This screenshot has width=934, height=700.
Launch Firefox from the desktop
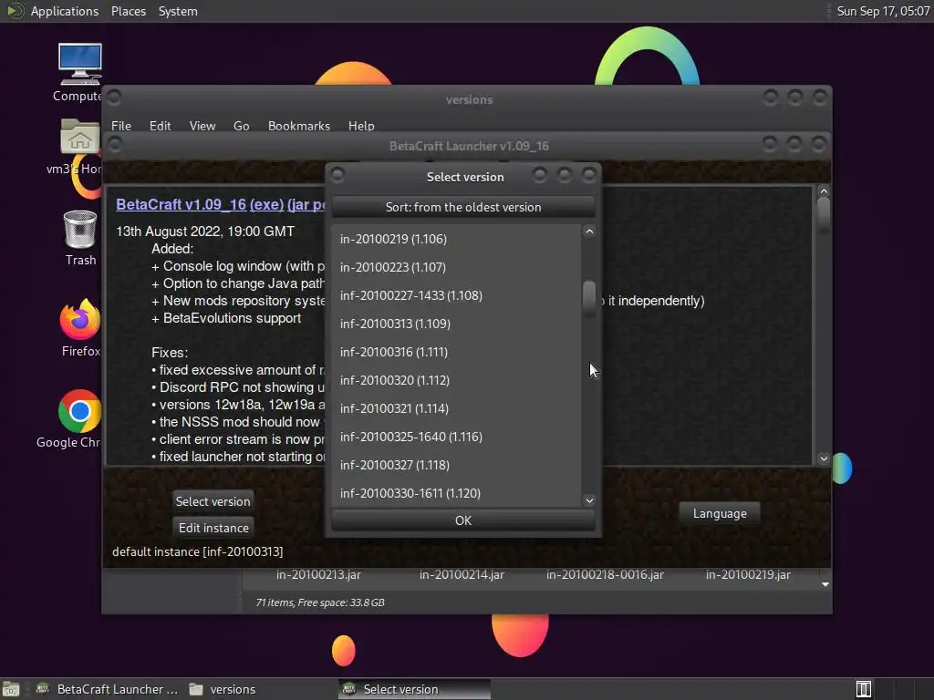(x=80, y=319)
